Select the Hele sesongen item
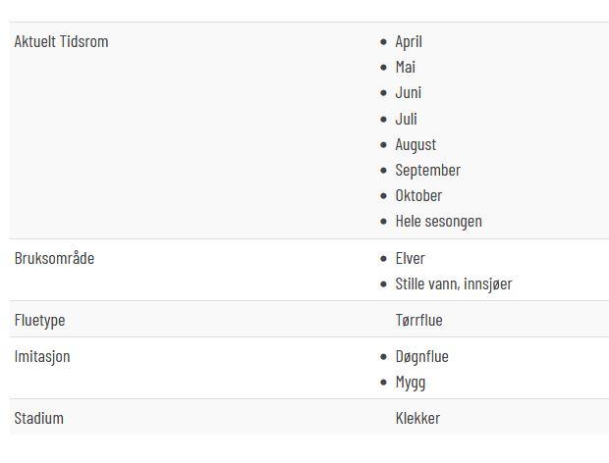The height and width of the screenshot is (463, 609). pyautogui.click(x=438, y=222)
